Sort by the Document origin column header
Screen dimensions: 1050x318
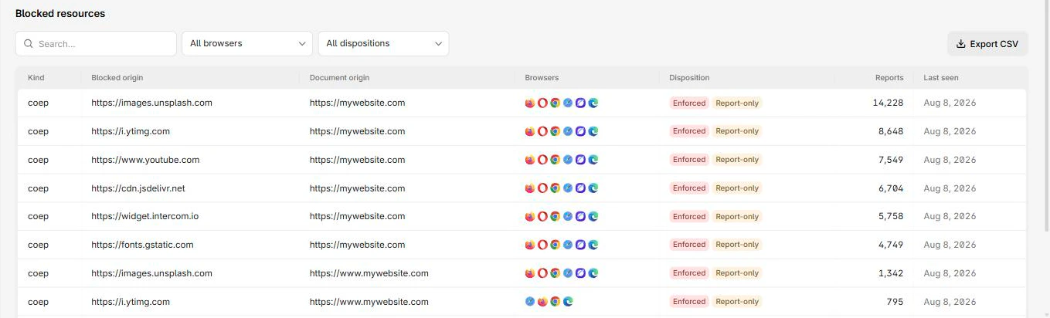[x=340, y=78]
